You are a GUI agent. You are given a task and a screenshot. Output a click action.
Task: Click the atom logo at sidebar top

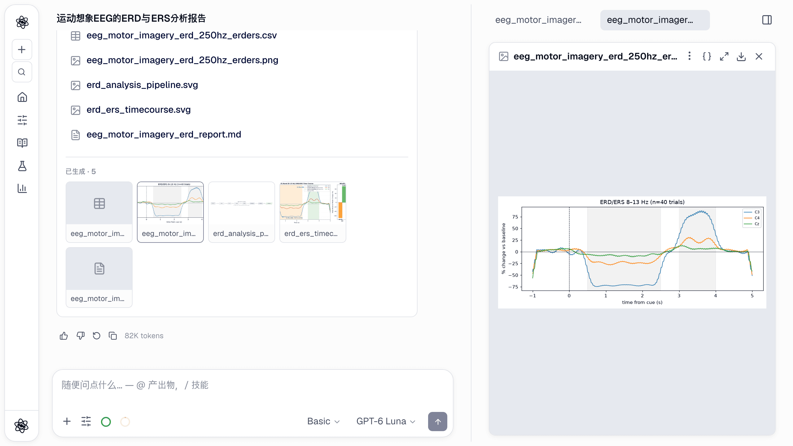22,22
